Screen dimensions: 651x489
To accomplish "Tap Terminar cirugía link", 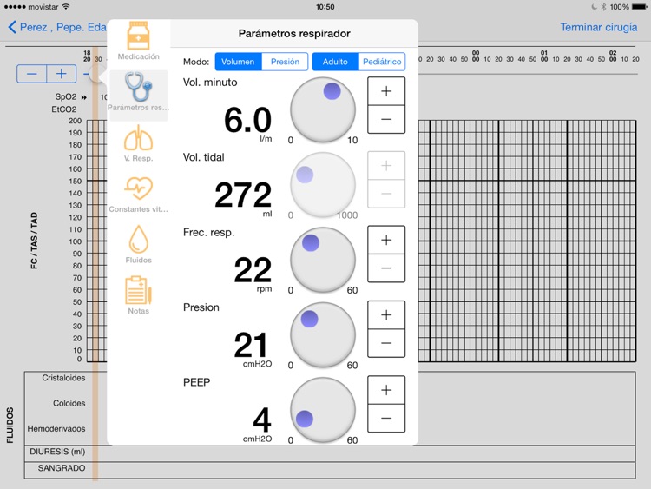I will [x=599, y=27].
